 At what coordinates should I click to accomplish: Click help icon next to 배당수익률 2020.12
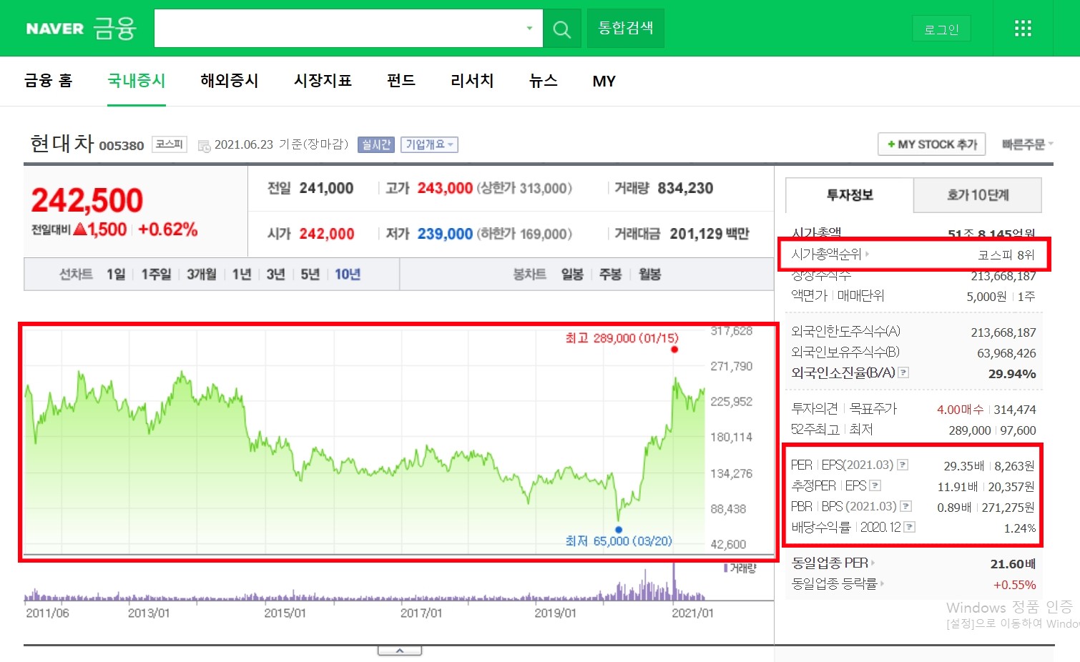[x=909, y=528]
